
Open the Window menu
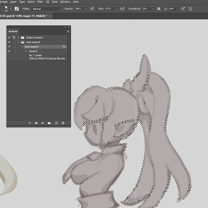click(x=65, y=2)
